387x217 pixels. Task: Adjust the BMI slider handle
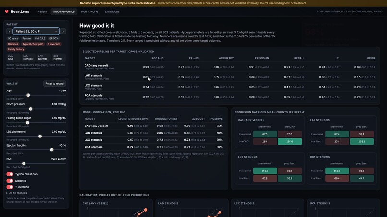(x=24, y=163)
